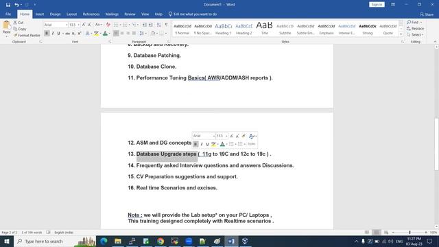Apply the Heading 1 style
The width and height of the screenshot is (439, 247).
coord(223,29)
